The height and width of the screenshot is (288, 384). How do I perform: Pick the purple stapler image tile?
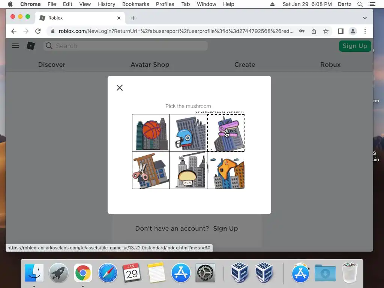pos(226,133)
